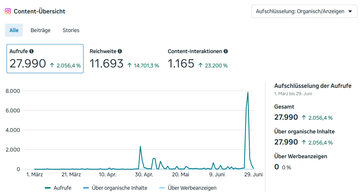Click the 8.000 y-axis label
This screenshot has width=363, height=195.
click(13, 91)
